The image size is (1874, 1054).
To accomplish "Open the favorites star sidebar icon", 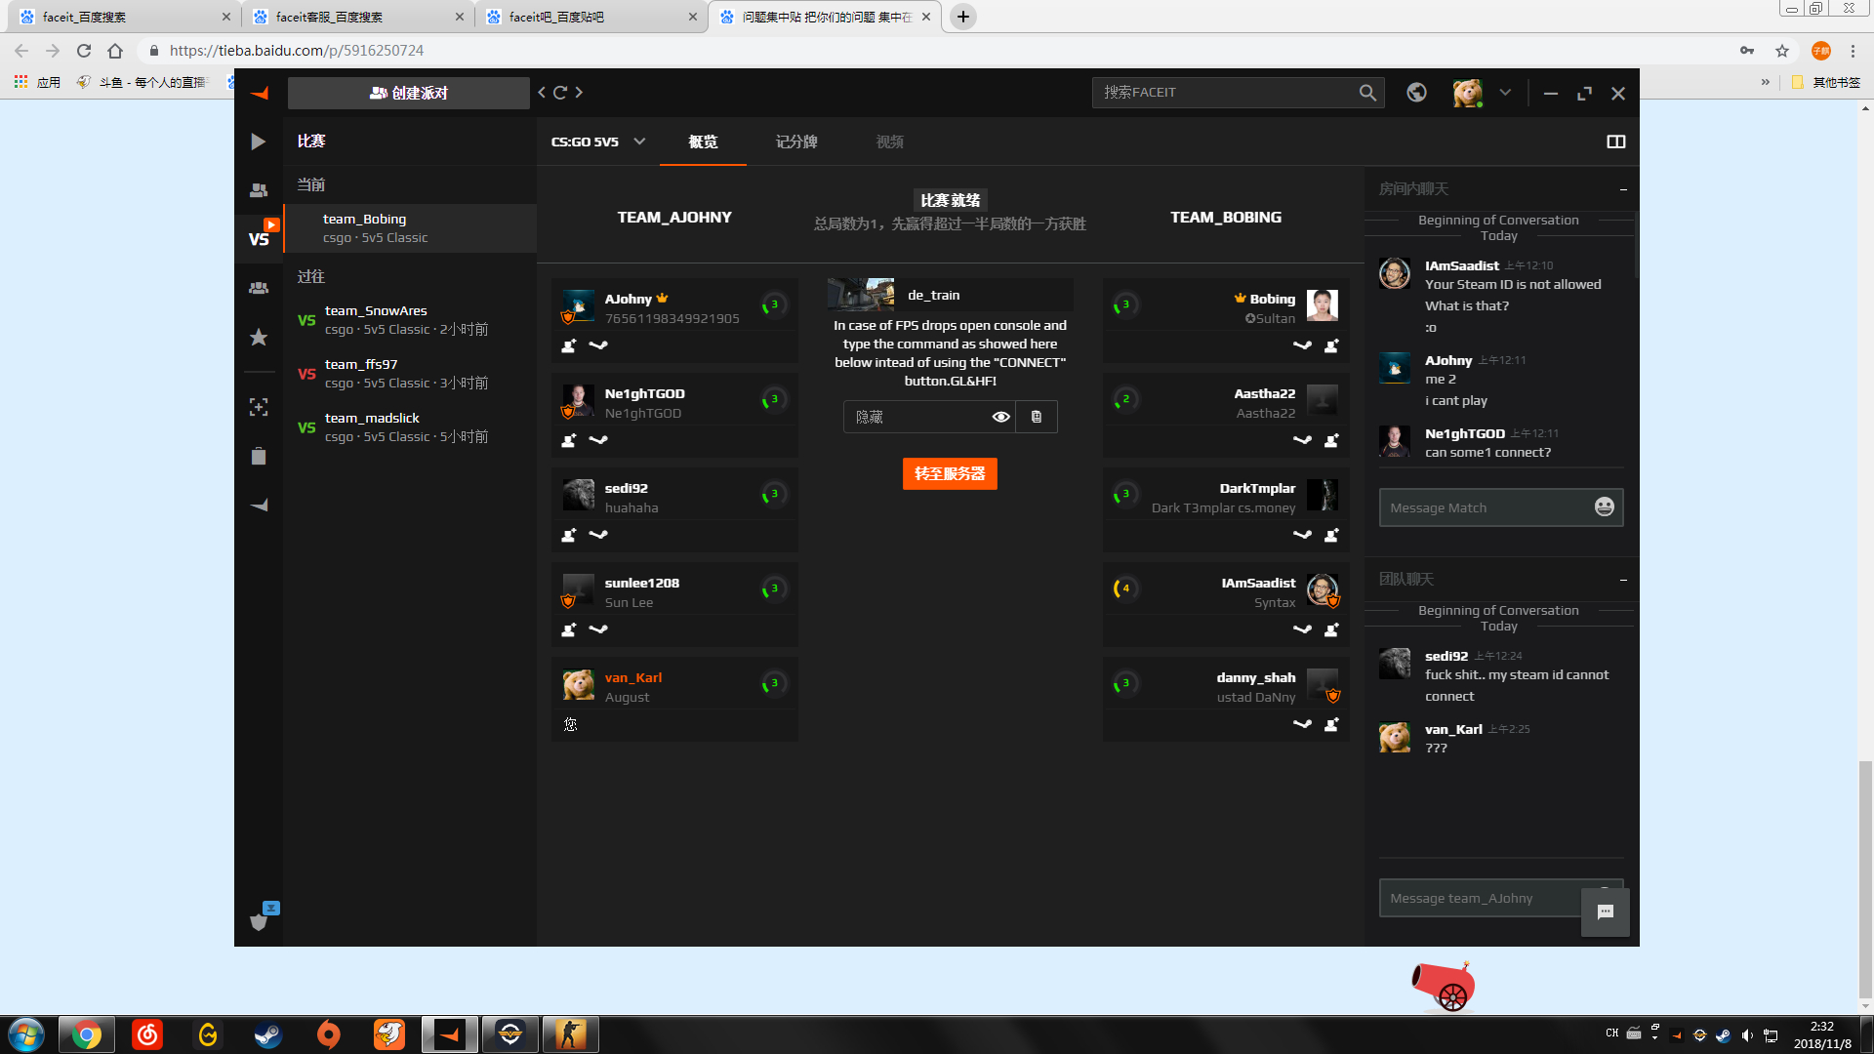I will click(259, 337).
